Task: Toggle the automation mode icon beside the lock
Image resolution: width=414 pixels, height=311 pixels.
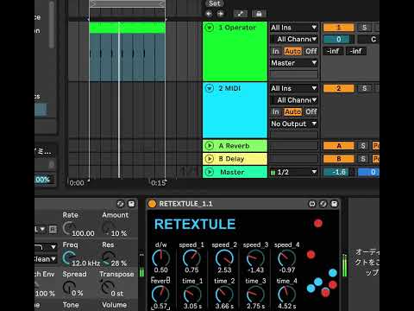Action: 241,14
